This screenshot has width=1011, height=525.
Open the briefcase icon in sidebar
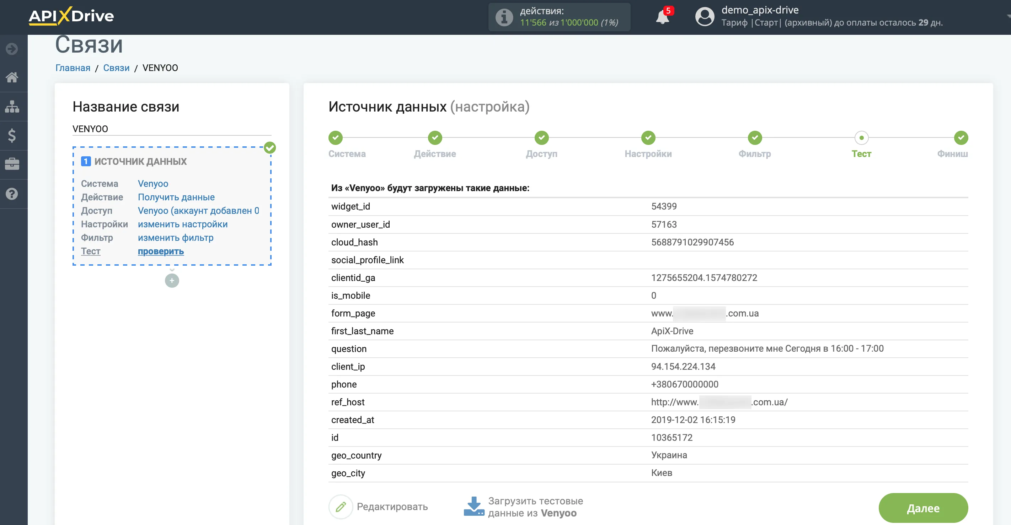[x=12, y=164]
